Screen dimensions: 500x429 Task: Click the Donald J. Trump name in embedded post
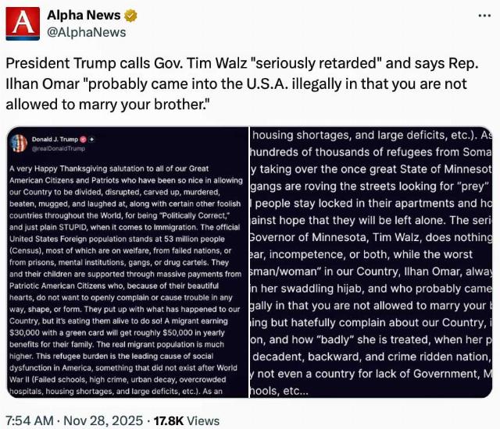(x=53, y=139)
